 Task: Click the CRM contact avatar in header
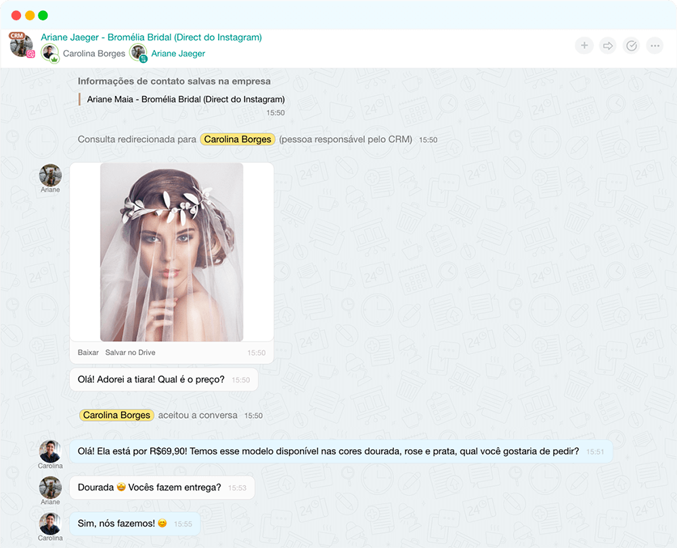[21, 45]
